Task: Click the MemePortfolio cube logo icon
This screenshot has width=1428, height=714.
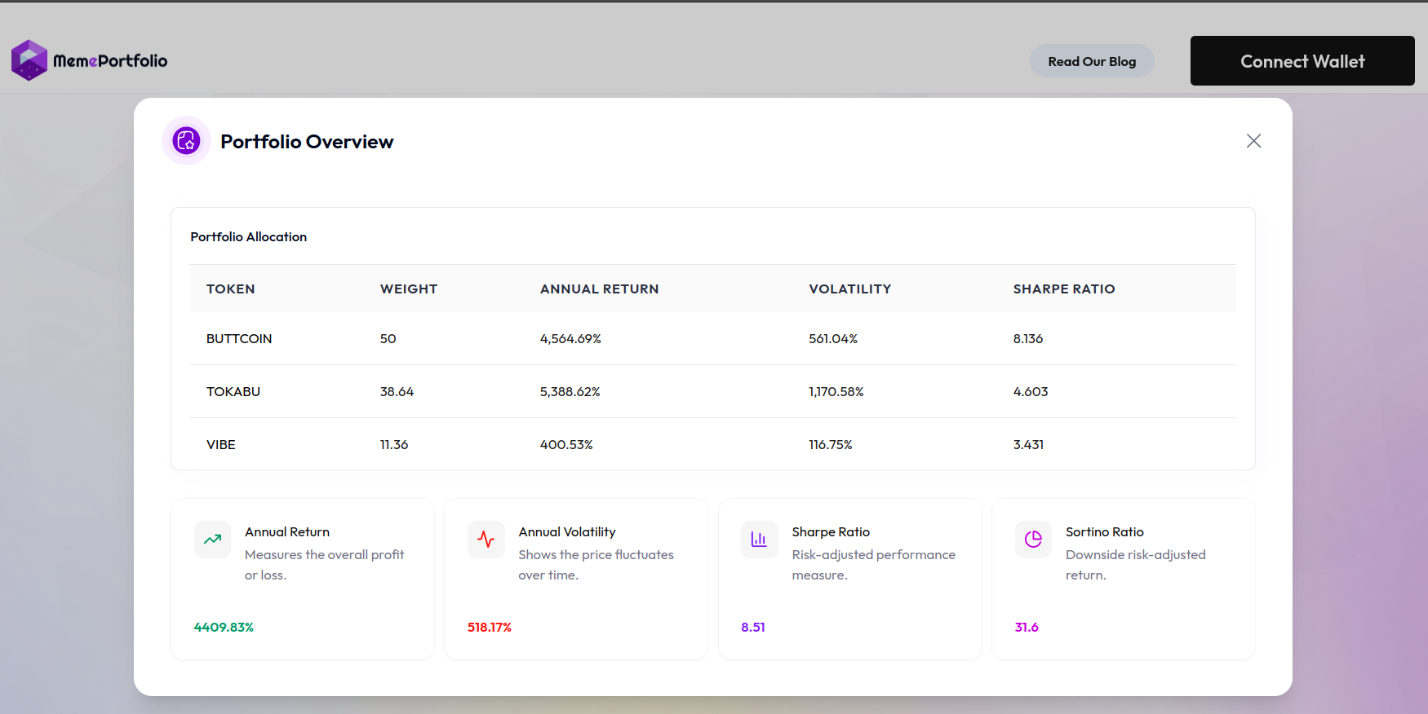Action: tap(29, 60)
